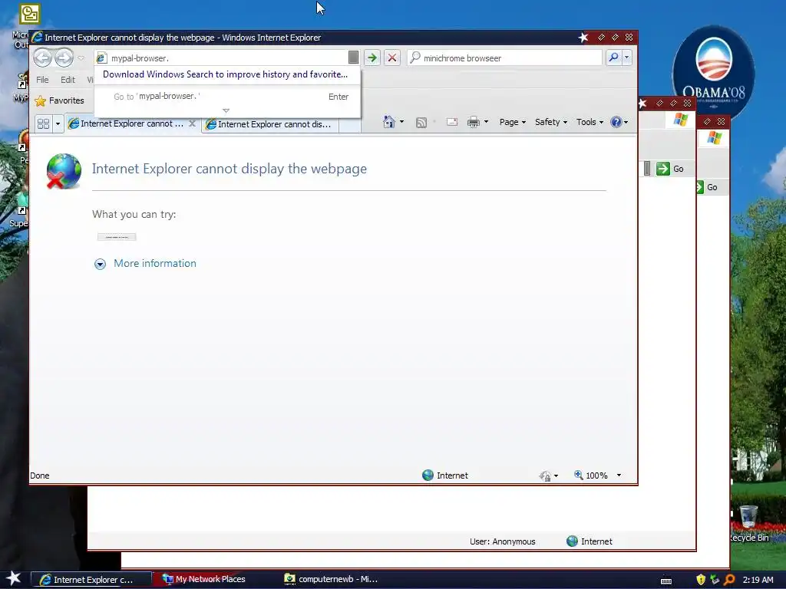Click the search box with minichrome browseer
This screenshot has width=786, height=589.
505,58
